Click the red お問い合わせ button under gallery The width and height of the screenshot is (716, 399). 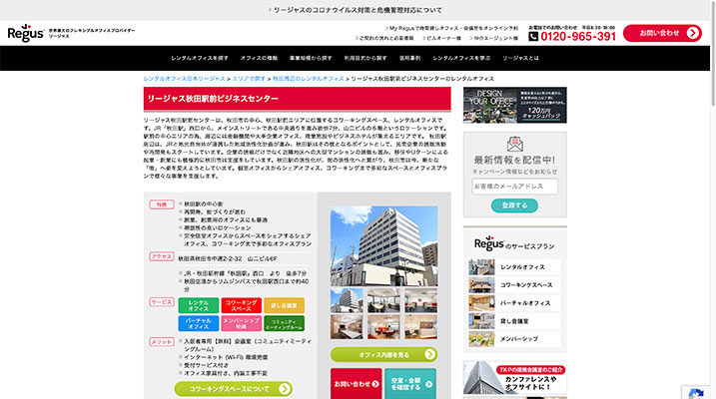357,384
